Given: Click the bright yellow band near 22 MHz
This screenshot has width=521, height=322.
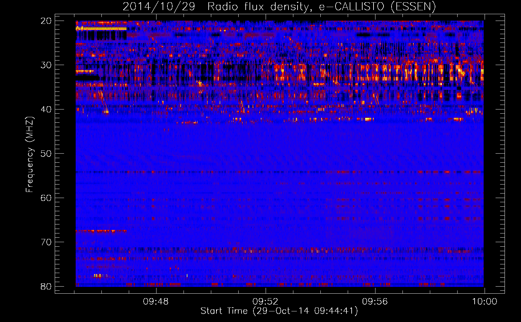Looking at the screenshot, I should [x=101, y=29].
